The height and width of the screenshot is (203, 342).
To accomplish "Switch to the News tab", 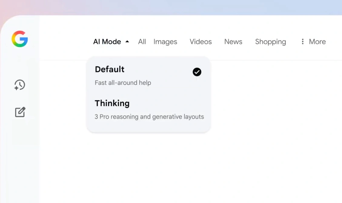I will 233,41.
